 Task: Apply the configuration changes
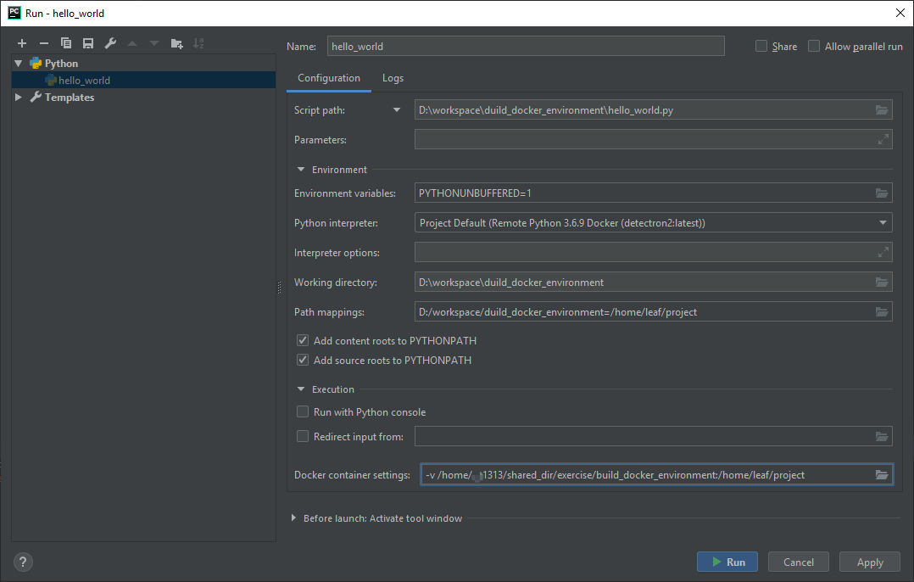tap(869, 562)
